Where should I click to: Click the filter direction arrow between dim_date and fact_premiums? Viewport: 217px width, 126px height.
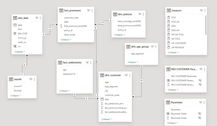coord(50,30)
